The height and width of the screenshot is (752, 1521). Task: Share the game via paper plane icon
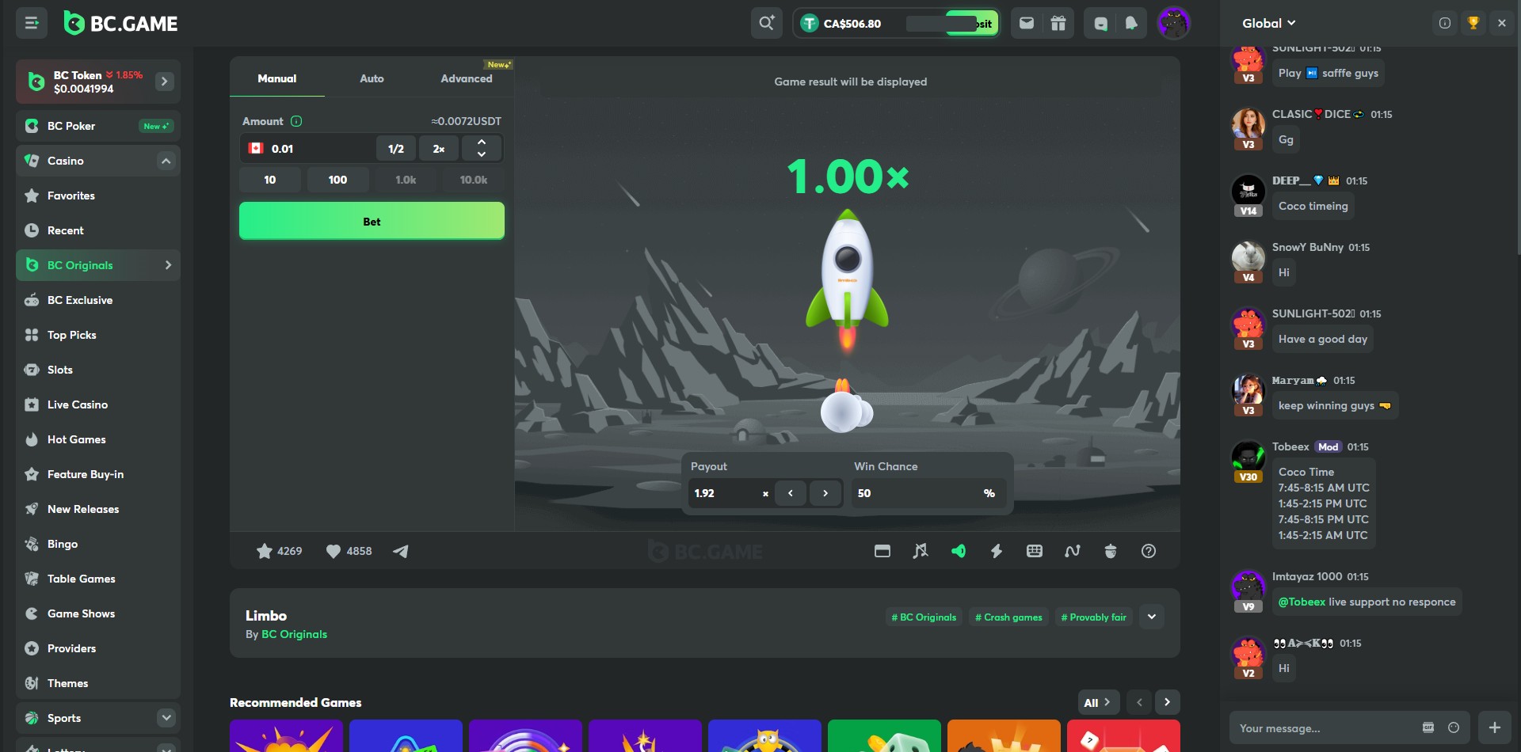click(x=401, y=551)
